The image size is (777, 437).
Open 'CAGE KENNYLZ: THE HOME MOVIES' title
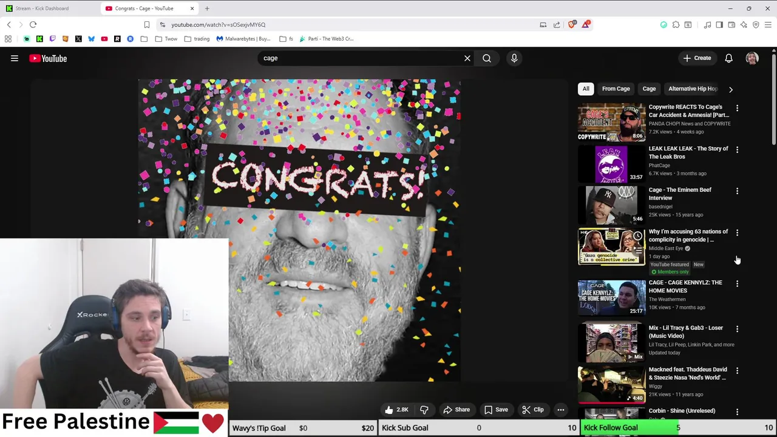click(685, 286)
